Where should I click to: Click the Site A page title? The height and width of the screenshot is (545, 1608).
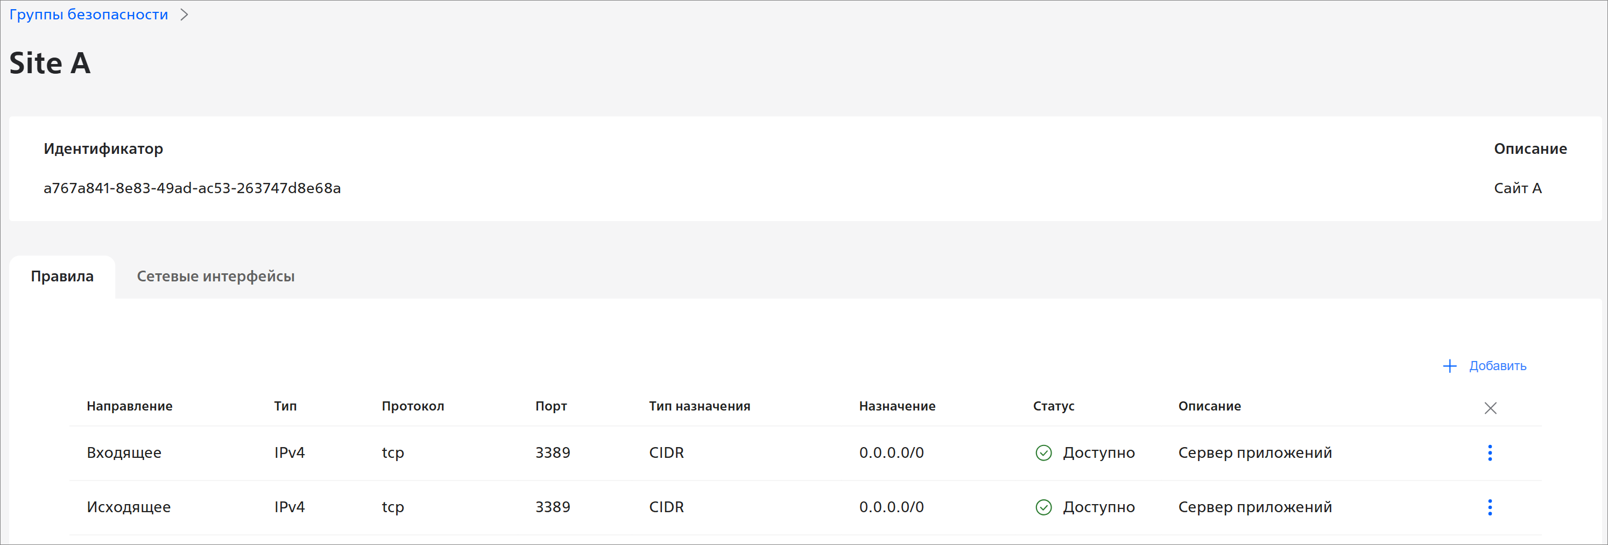(50, 63)
